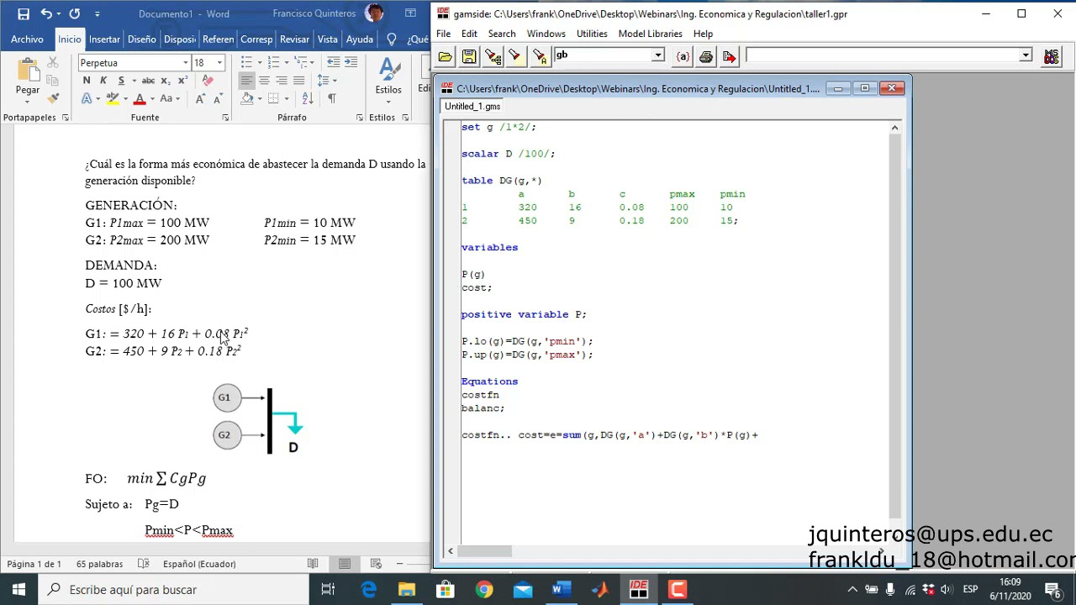Viewport: 1076px width, 605px height.
Task: Open the Archivo tab in Word
Action: (27, 39)
